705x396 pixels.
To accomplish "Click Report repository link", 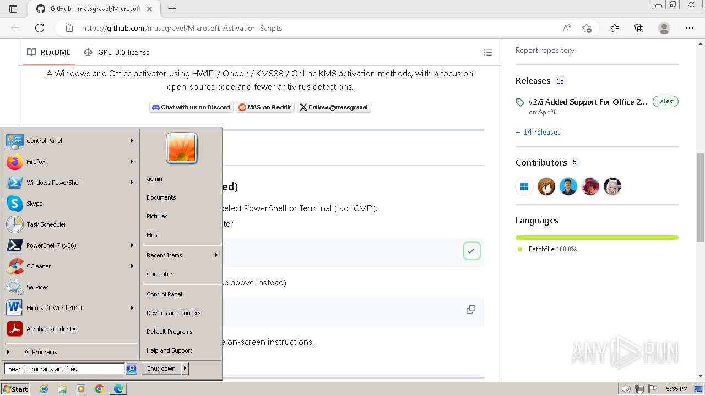I will [545, 50].
